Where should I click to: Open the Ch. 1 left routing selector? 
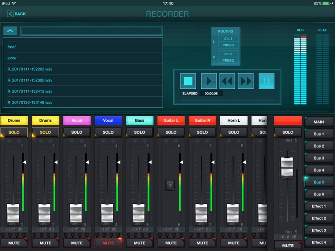click(x=228, y=39)
